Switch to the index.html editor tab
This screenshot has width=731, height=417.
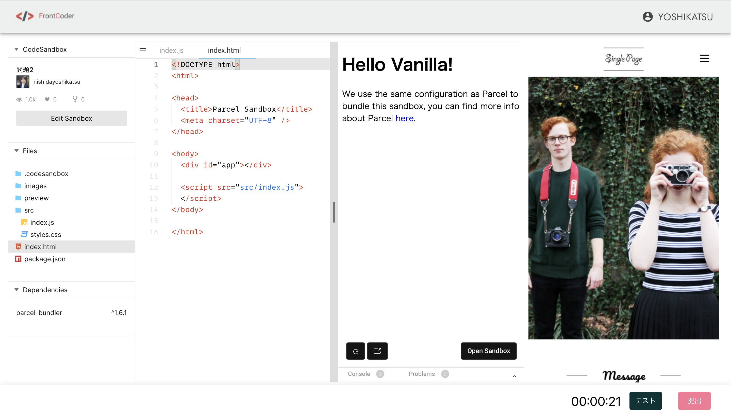pos(224,50)
